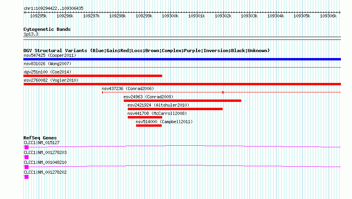This screenshot has width=352, height=199.
Task: Select the nsv547425 (Cooper2011) label
Action: [x=50, y=55]
